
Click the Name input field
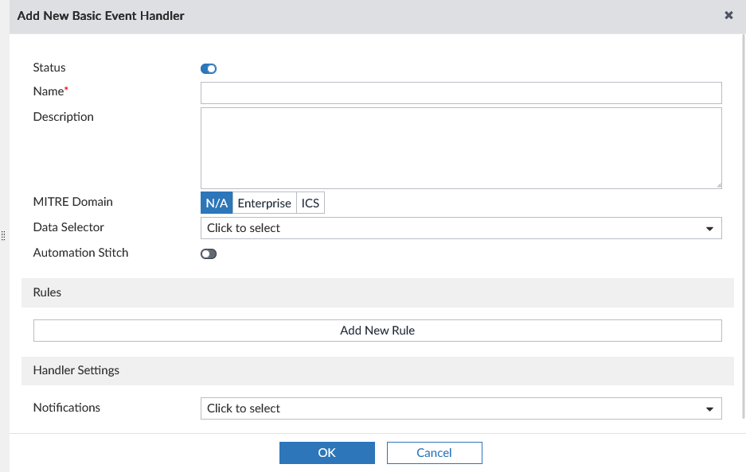[460, 93]
